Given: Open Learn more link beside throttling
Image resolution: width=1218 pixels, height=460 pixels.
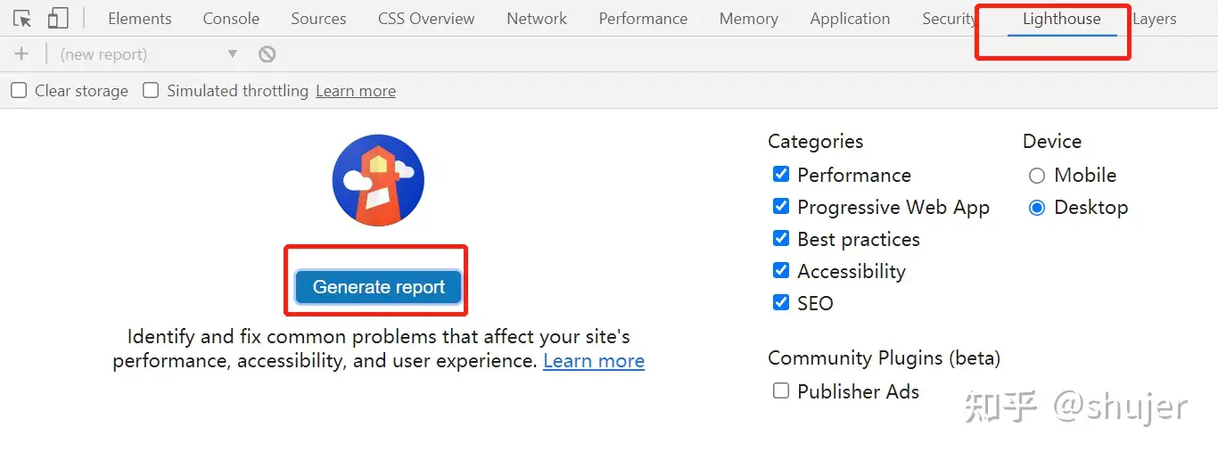Looking at the screenshot, I should coord(356,91).
